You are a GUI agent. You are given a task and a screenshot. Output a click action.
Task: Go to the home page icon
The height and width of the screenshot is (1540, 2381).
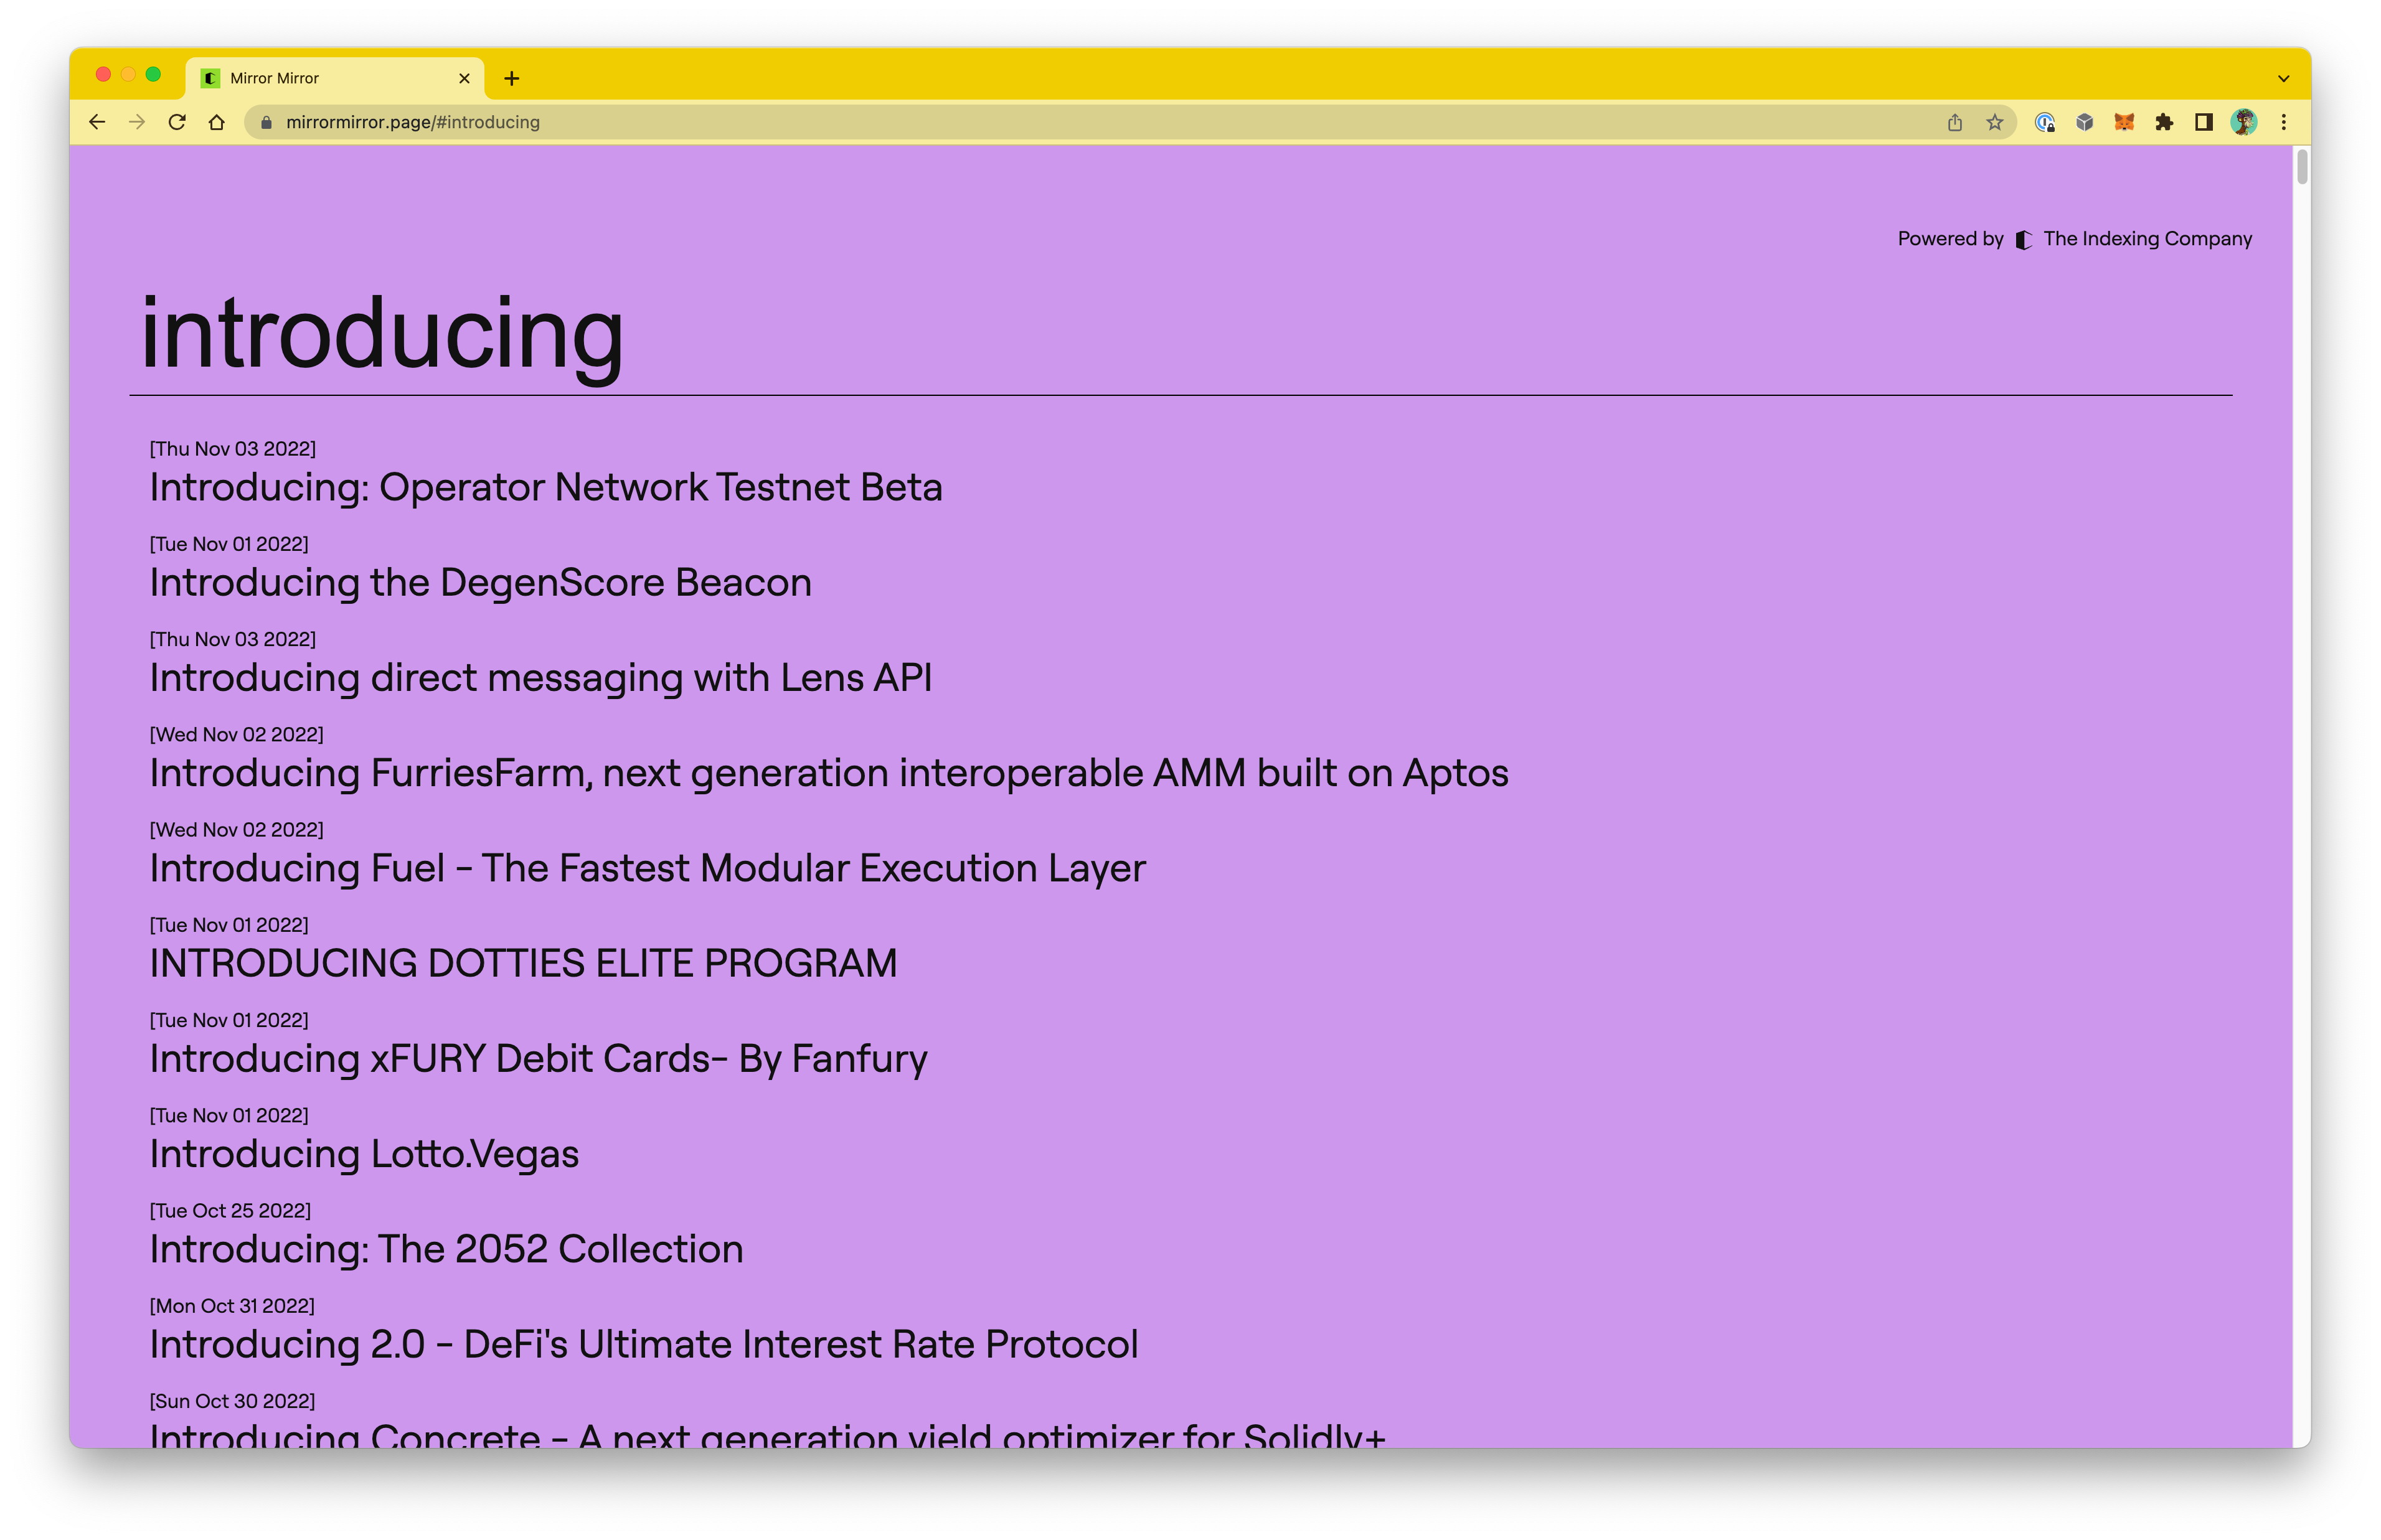[x=217, y=122]
